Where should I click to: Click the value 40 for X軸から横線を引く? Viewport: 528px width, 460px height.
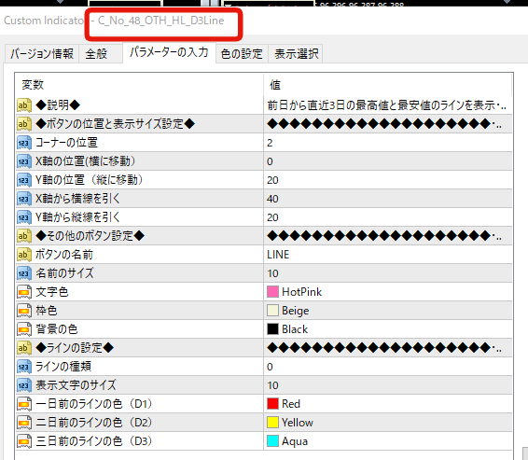point(272,199)
